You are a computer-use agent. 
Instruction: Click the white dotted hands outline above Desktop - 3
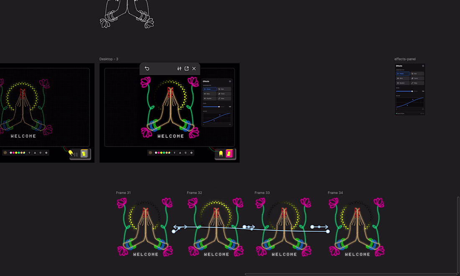pyautogui.click(x=127, y=14)
